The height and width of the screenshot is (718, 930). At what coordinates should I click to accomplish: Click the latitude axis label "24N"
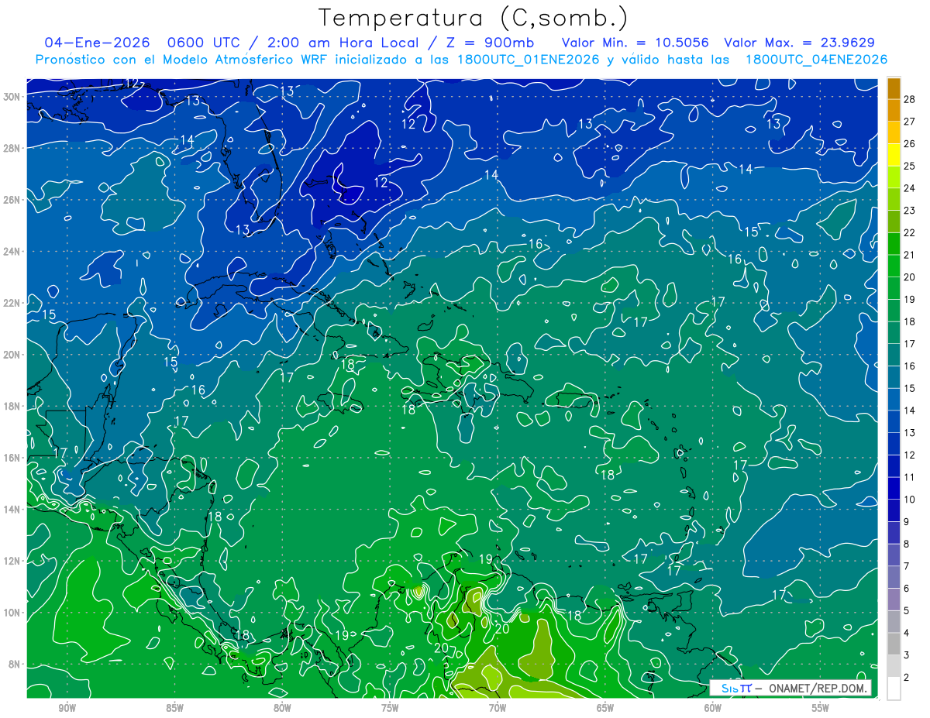(x=13, y=252)
